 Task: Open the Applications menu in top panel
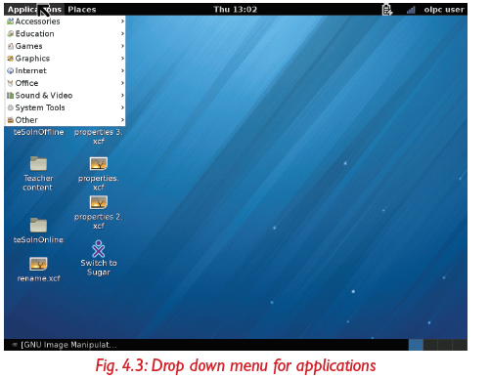tap(34, 10)
